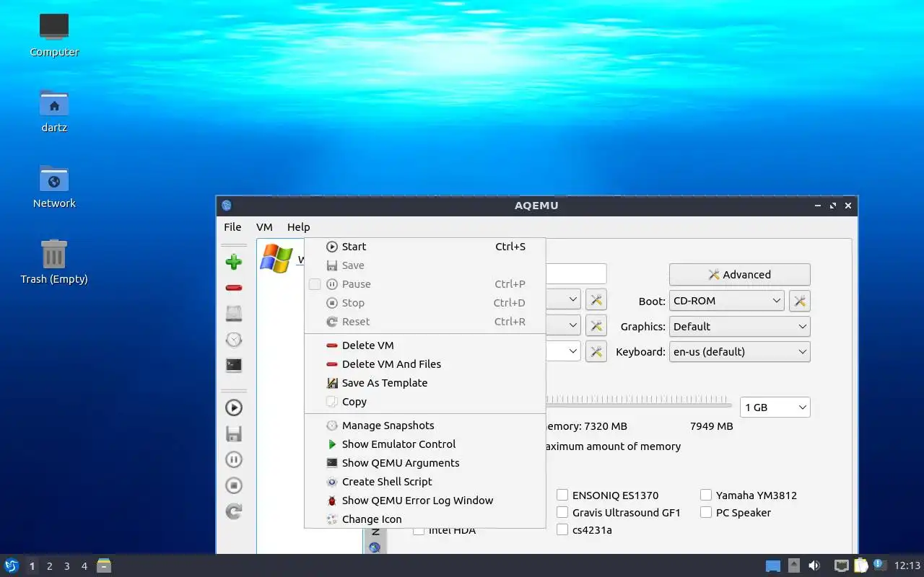Switch to workspace 3 in taskbar

66,566
